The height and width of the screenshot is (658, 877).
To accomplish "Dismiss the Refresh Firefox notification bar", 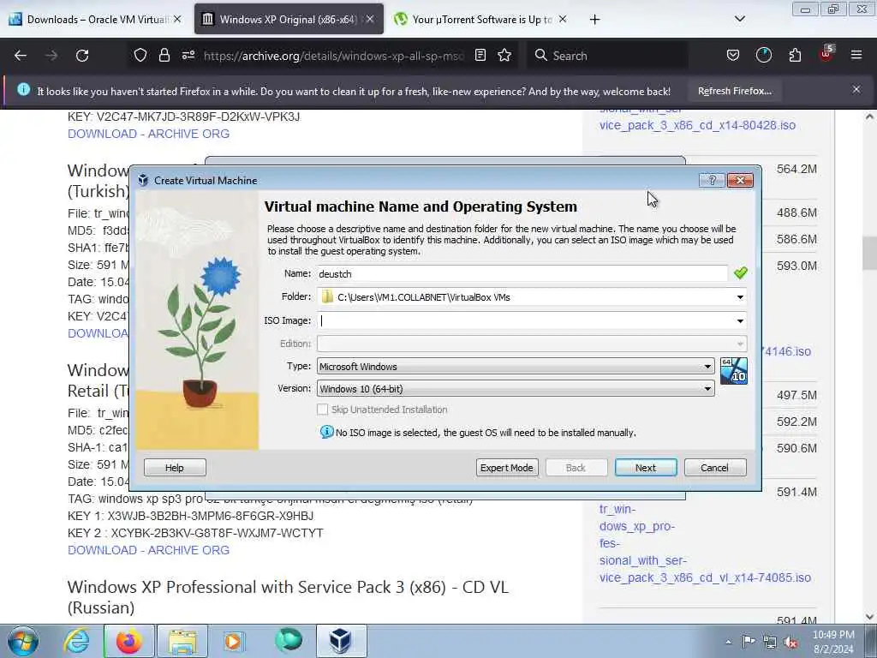I will tap(856, 89).
